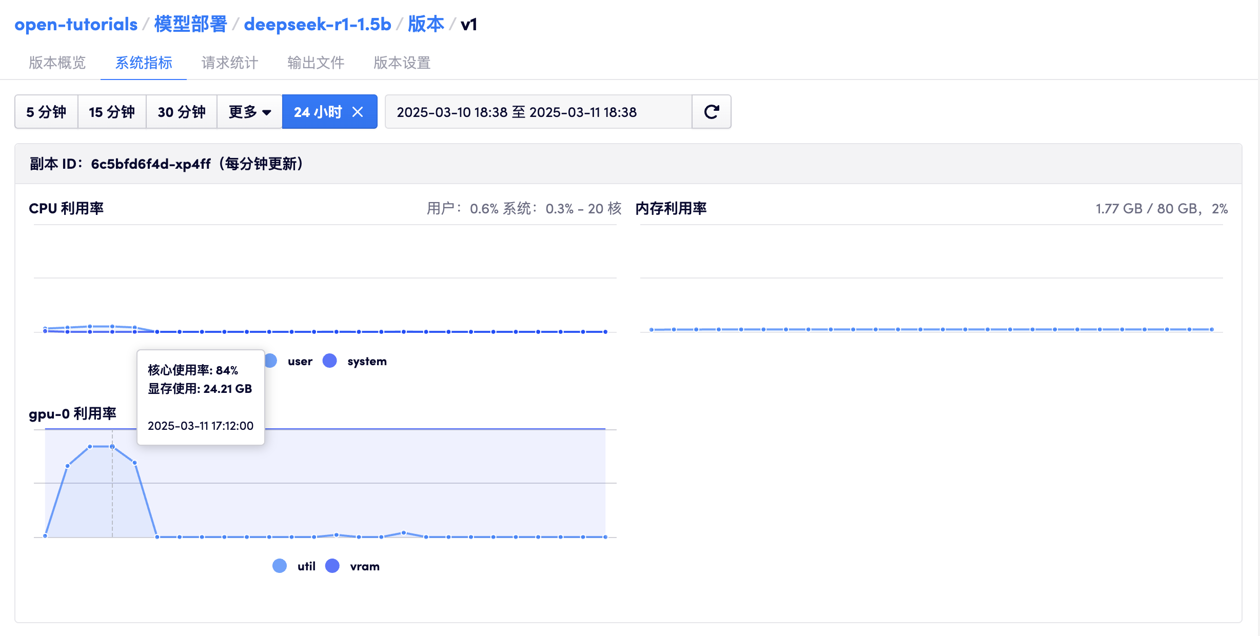Hide the util series in gpu-0 chart

pyautogui.click(x=280, y=566)
